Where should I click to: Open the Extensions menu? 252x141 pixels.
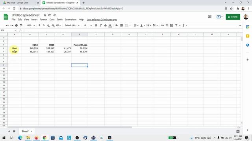pos(70,20)
